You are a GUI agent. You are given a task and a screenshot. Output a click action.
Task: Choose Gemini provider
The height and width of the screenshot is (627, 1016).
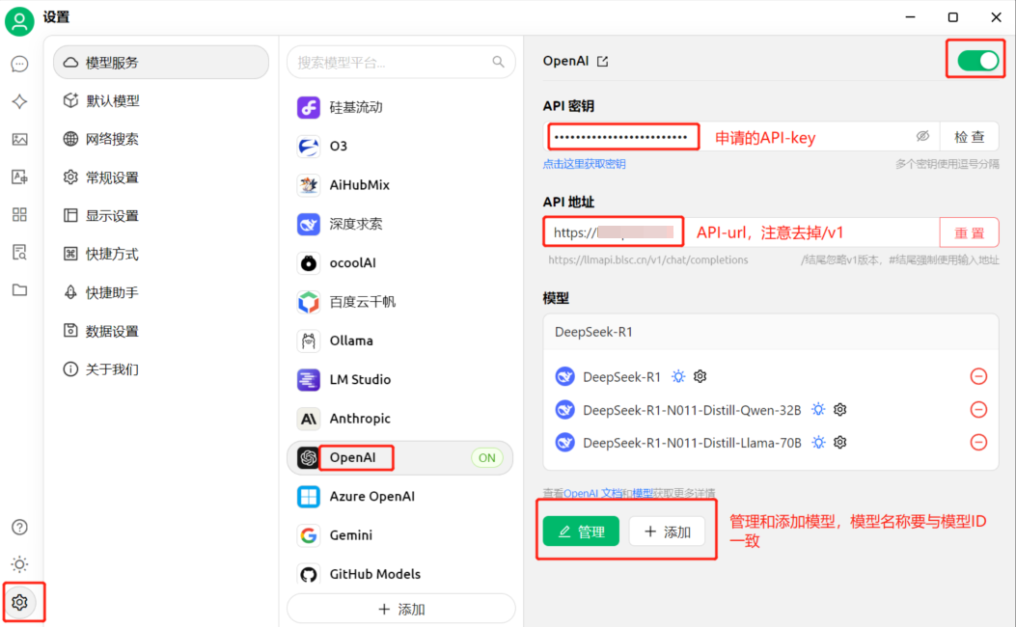tap(400, 535)
